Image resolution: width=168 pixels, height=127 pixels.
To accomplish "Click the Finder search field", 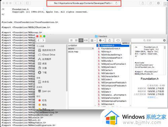I will (149, 40).
